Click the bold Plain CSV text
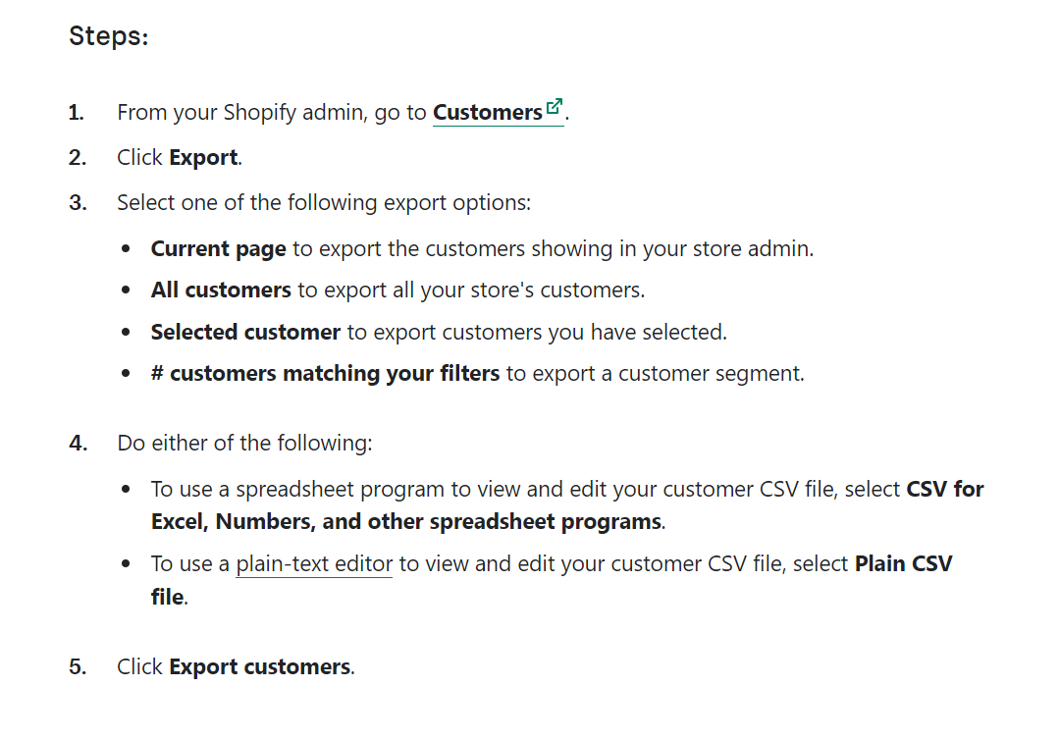 (x=903, y=564)
